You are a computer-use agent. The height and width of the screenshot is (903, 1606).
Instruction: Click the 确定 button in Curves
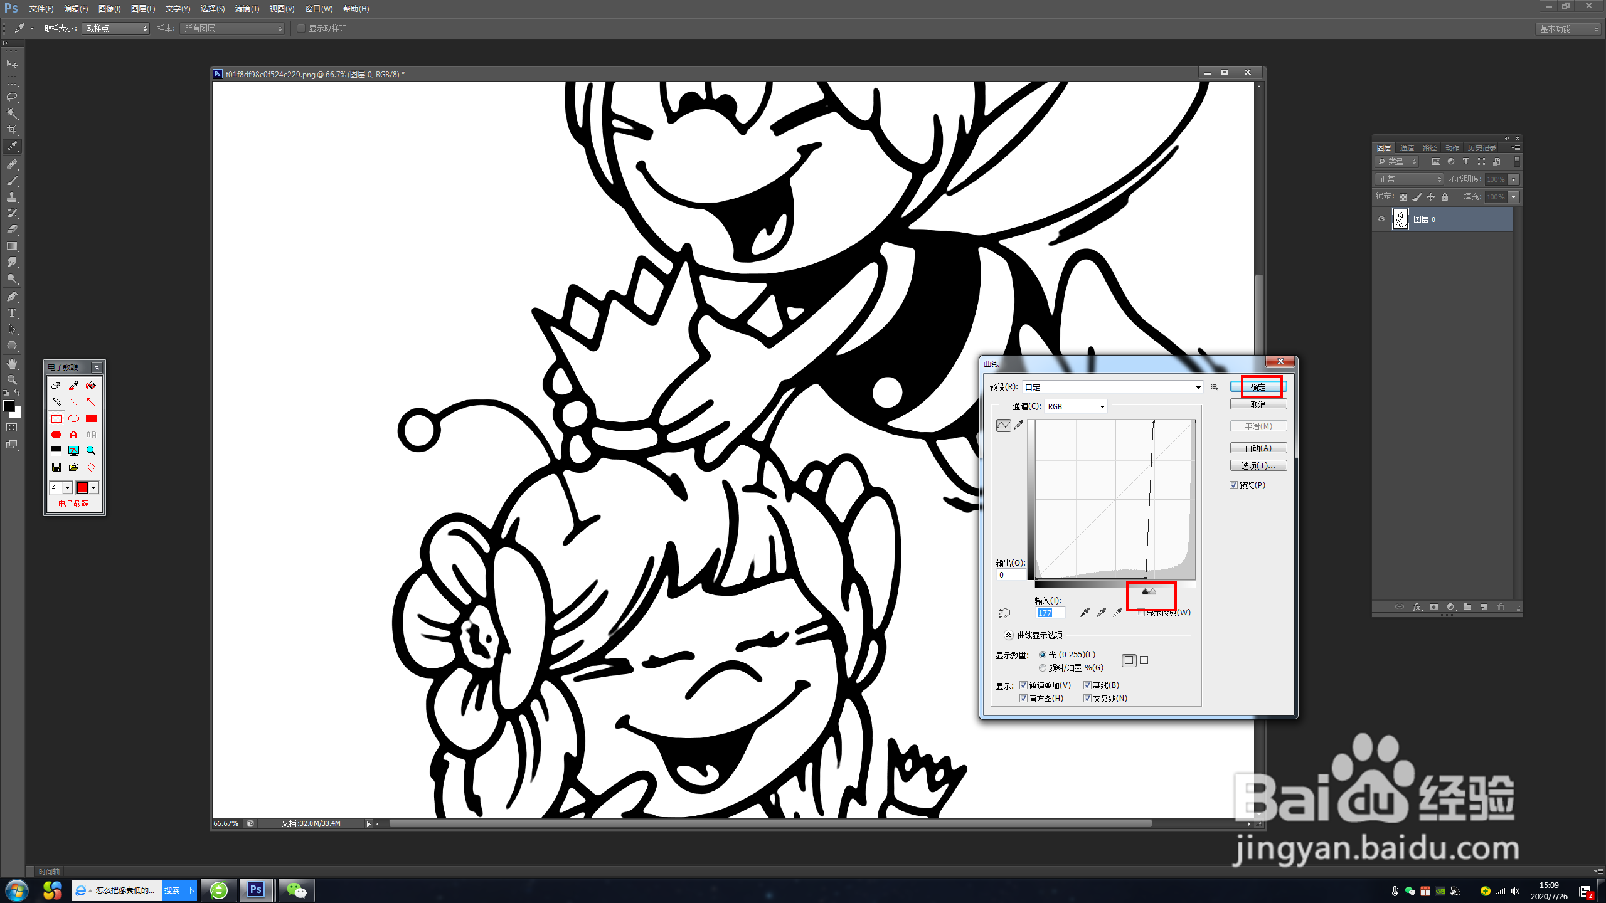(x=1258, y=387)
